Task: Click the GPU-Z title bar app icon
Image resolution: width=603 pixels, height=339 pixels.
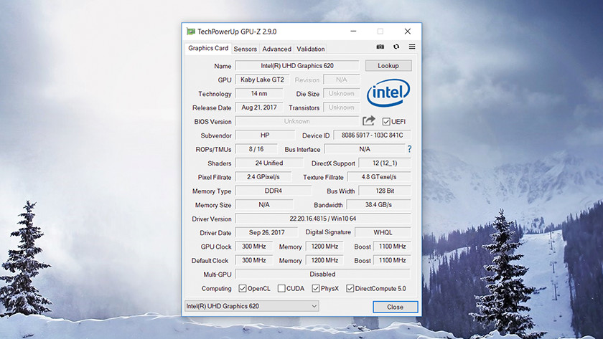Action: [191, 32]
